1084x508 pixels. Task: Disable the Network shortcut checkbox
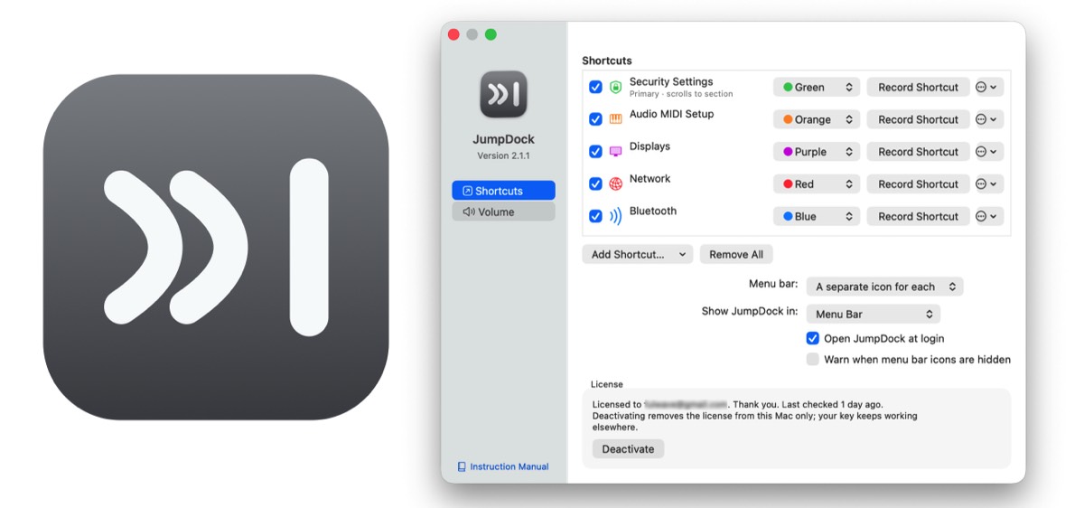coord(595,183)
